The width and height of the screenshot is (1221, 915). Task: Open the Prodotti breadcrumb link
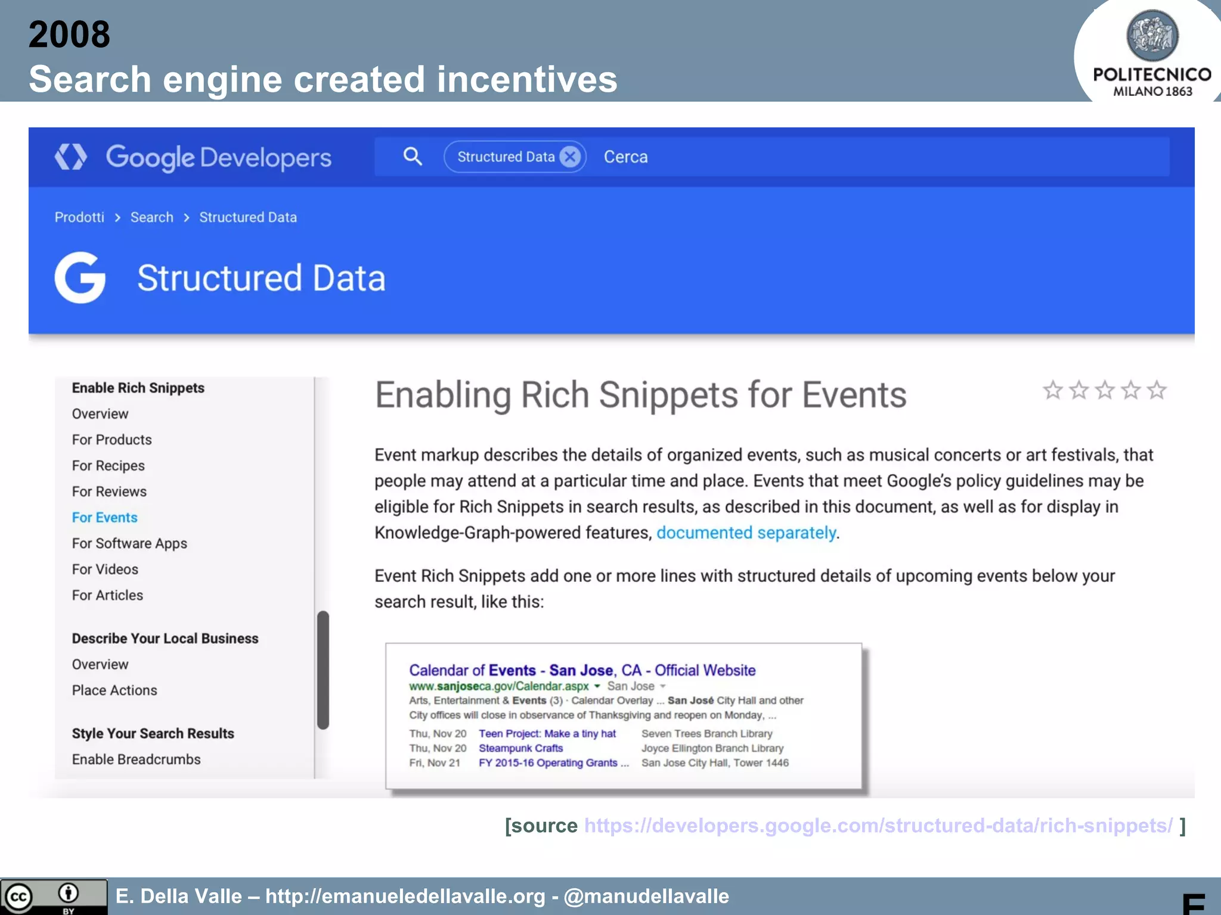coord(79,217)
